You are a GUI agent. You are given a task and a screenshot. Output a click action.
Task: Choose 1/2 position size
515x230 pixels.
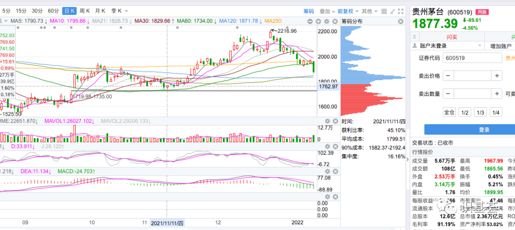pos(465,112)
